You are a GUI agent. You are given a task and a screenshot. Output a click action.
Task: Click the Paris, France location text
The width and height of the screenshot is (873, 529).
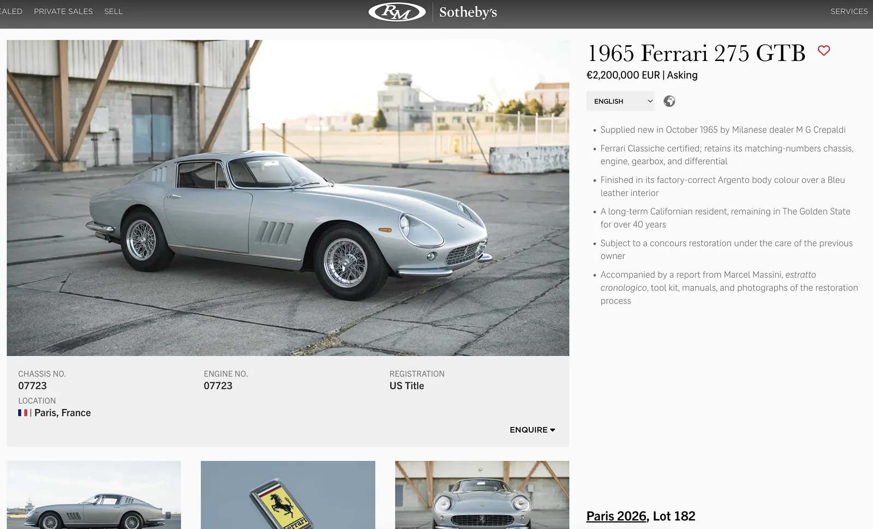63,413
